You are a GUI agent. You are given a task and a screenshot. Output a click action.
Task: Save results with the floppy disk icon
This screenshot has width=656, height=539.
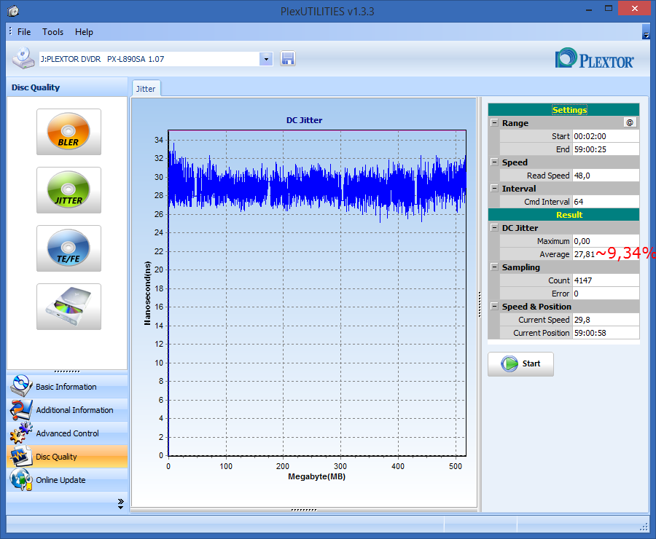click(x=288, y=58)
